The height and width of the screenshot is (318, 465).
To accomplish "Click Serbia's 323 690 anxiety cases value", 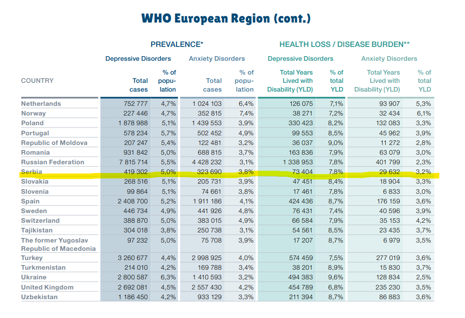I will [209, 172].
